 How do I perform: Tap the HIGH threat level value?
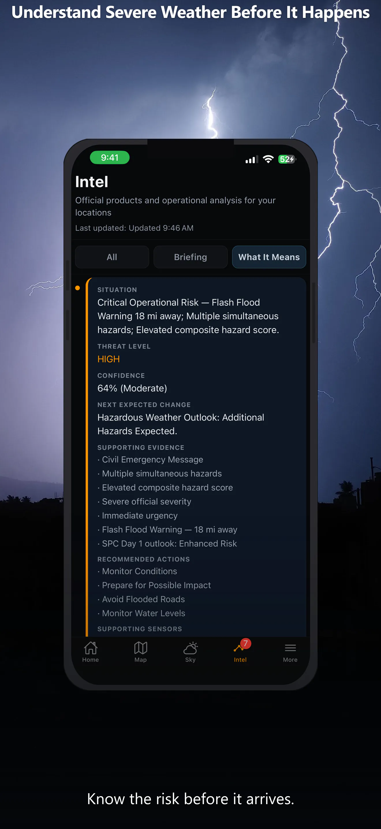tap(109, 359)
